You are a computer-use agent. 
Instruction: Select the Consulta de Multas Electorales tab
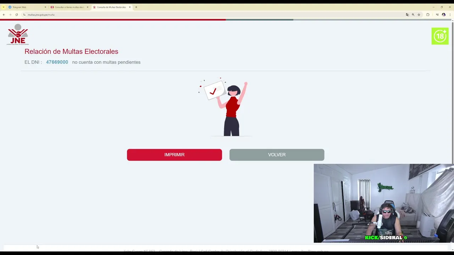[111, 7]
